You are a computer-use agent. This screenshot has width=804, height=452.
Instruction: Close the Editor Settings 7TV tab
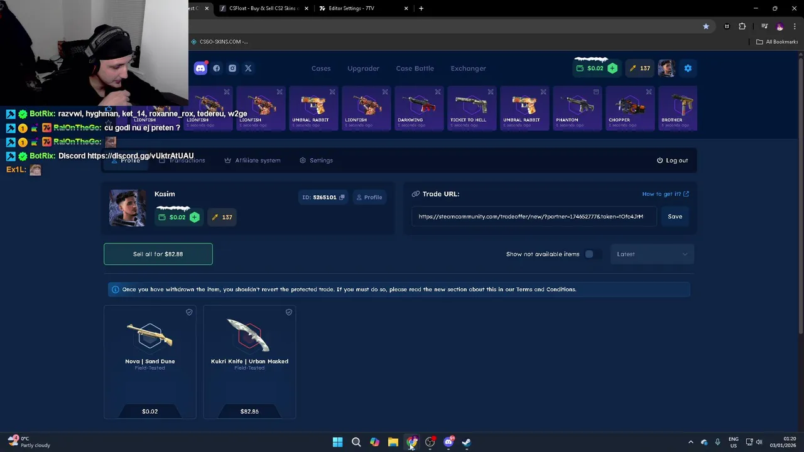[x=406, y=8]
